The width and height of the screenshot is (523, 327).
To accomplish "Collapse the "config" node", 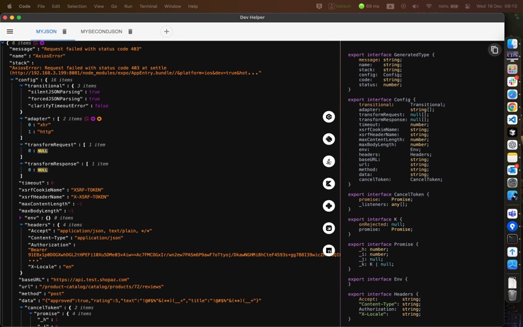I will pyautogui.click(x=12, y=80).
